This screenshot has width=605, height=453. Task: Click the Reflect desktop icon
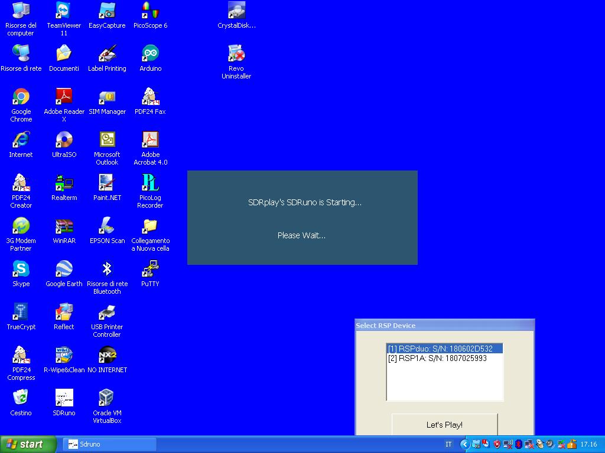[64, 313]
